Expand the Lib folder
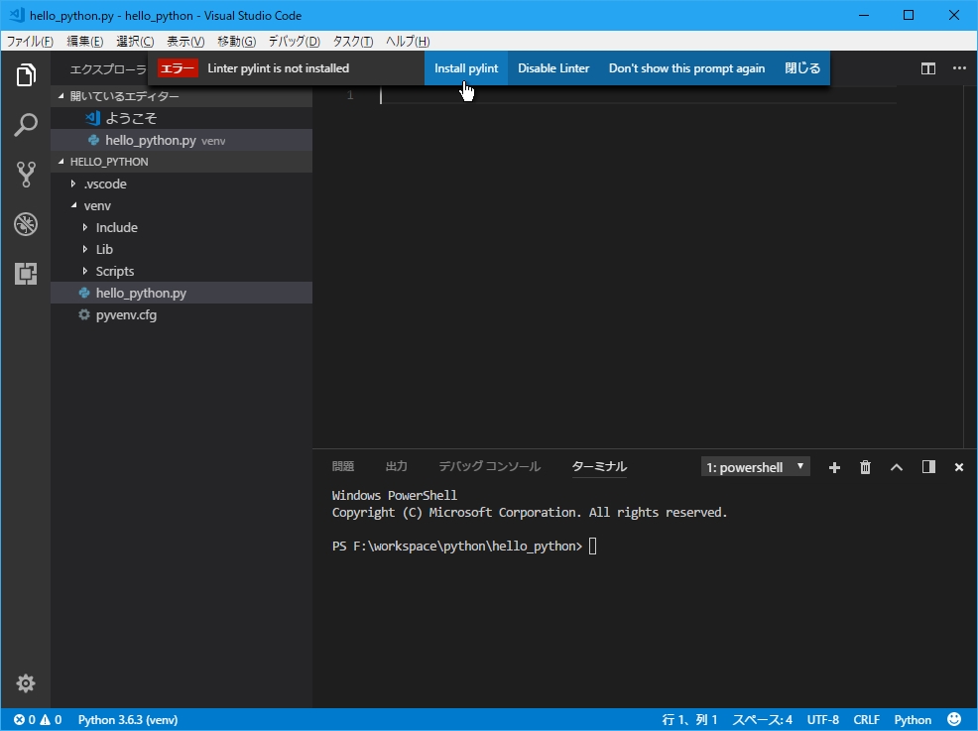Screen dimensions: 978x731 coord(85,250)
